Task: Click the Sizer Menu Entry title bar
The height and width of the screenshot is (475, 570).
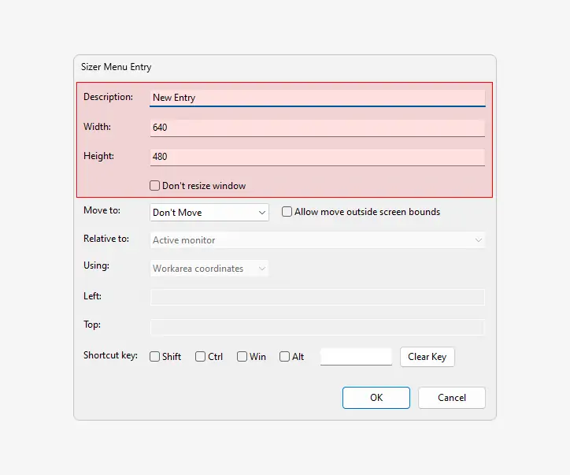Action: click(x=285, y=68)
